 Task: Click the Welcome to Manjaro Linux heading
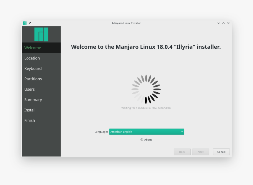(146, 47)
